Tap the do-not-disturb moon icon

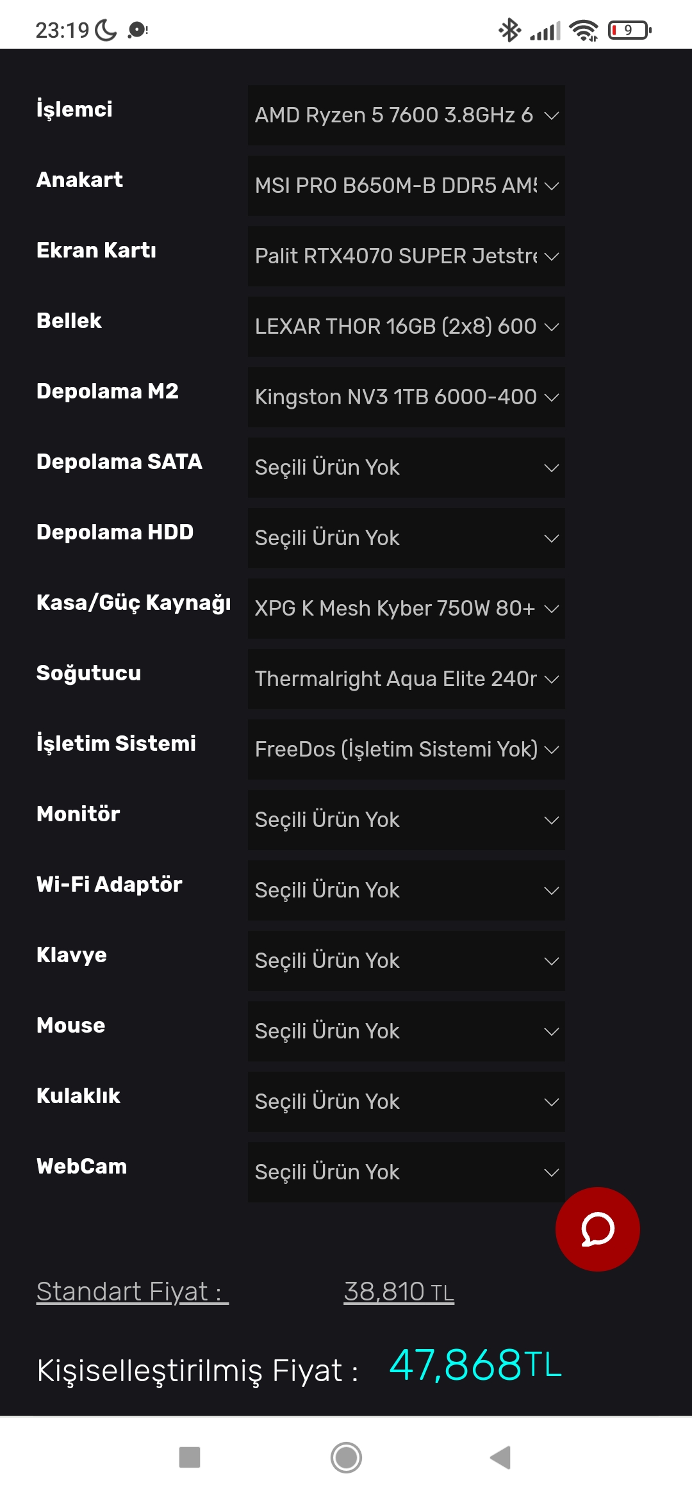click(x=106, y=29)
